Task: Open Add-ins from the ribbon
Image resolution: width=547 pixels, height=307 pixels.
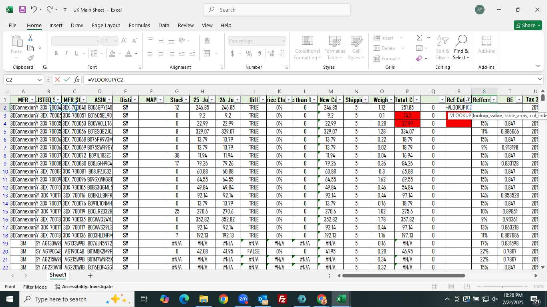Action: tap(487, 44)
